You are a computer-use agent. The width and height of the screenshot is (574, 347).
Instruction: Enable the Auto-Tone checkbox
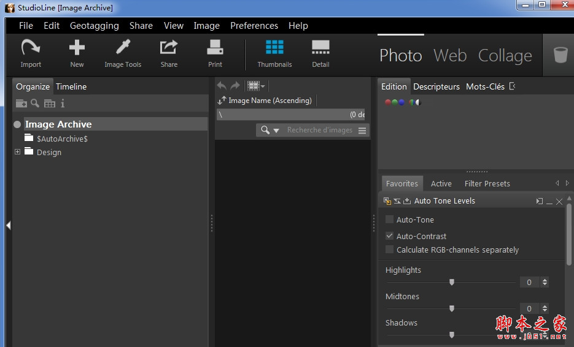389,219
